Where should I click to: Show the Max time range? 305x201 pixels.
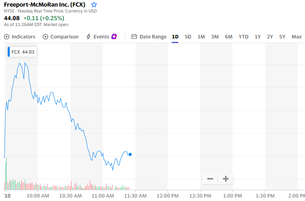[x=296, y=36]
